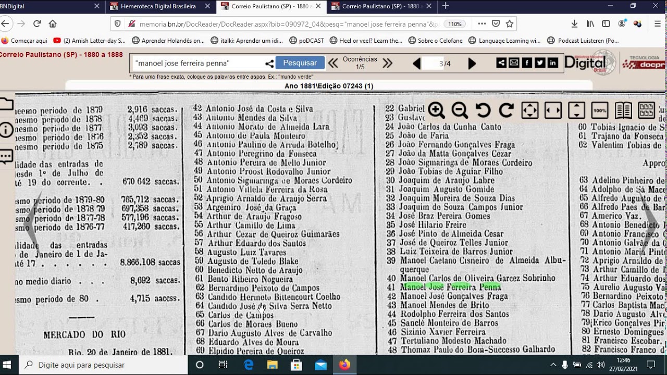The height and width of the screenshot is (375, 667).
Task: Open the Firefox icon in the taskbar
Action: click(344, 365)
